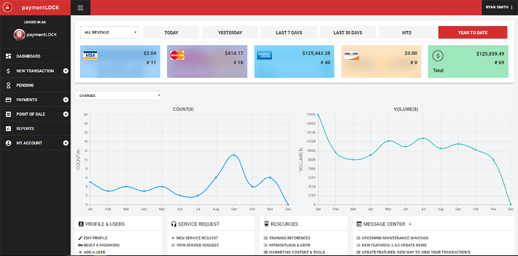Viewport: 518px width, 256px height.
Task: Expand Point of Sale plus icon
Action: pos(66,114)
